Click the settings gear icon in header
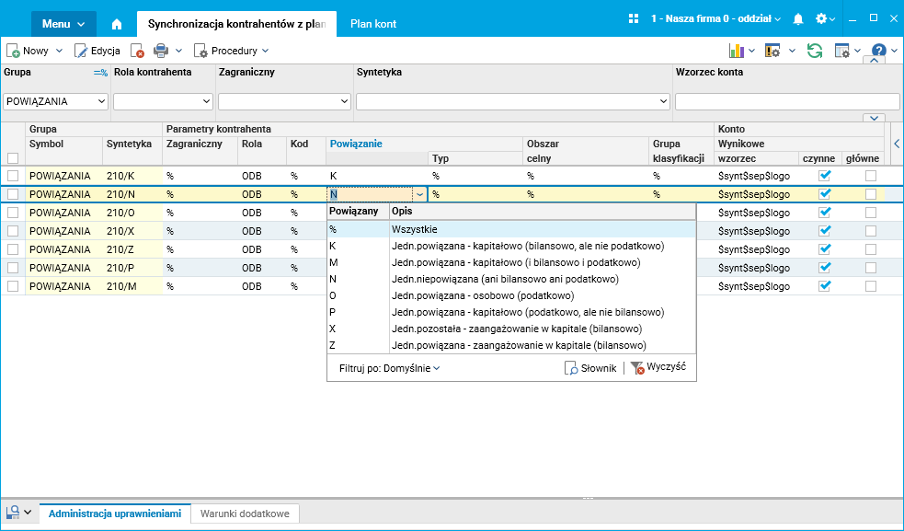Viewport: 904px width, 531px height. (821, 19)
